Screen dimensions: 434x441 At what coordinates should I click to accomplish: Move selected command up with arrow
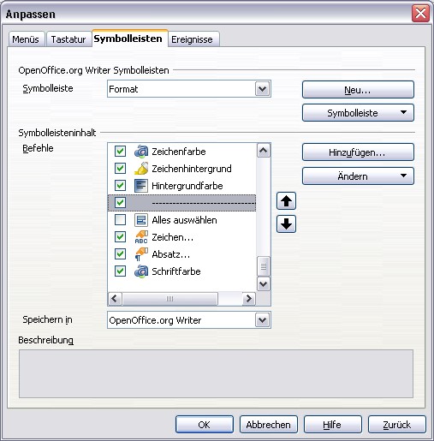286,201
